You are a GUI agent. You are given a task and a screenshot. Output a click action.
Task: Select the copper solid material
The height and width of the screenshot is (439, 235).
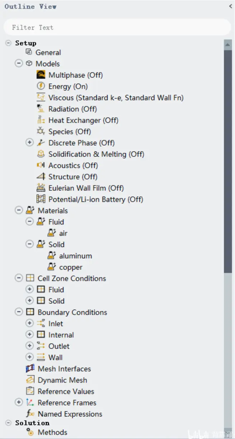71,267
